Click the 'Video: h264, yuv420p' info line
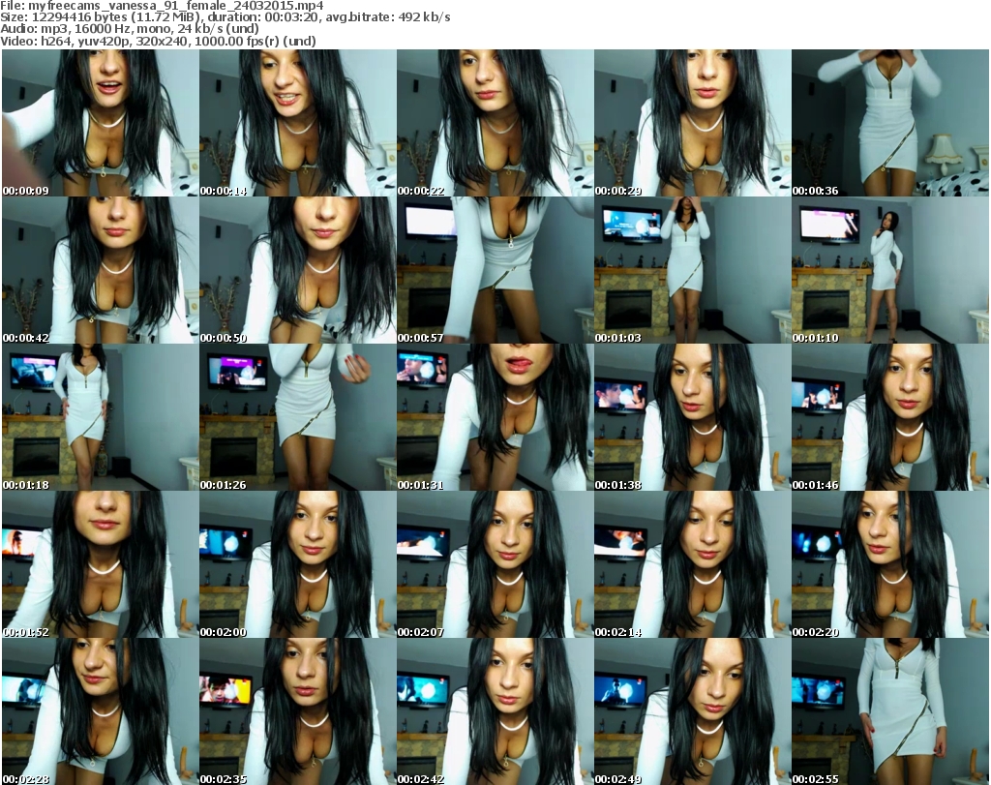991x785 pixels. coord(158,41)
